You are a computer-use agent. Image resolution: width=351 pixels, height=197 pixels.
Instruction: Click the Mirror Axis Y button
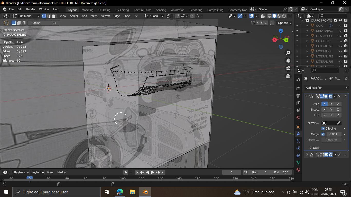pyautogui.click(x=331, y=104)
